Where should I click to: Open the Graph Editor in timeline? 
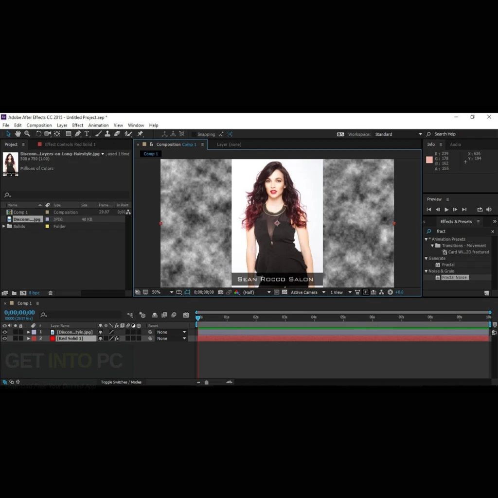(x=186, y=315)
